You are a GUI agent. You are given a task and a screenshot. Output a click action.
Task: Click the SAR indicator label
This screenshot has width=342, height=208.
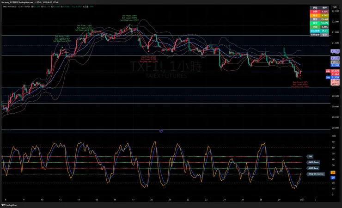click(x=310, y=156)
